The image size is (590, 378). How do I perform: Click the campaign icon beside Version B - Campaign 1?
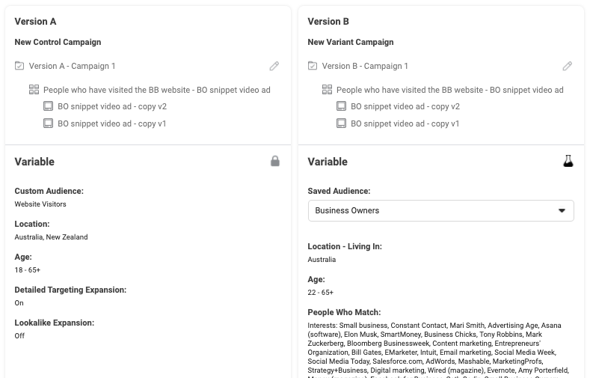click(x=313, y=66)
